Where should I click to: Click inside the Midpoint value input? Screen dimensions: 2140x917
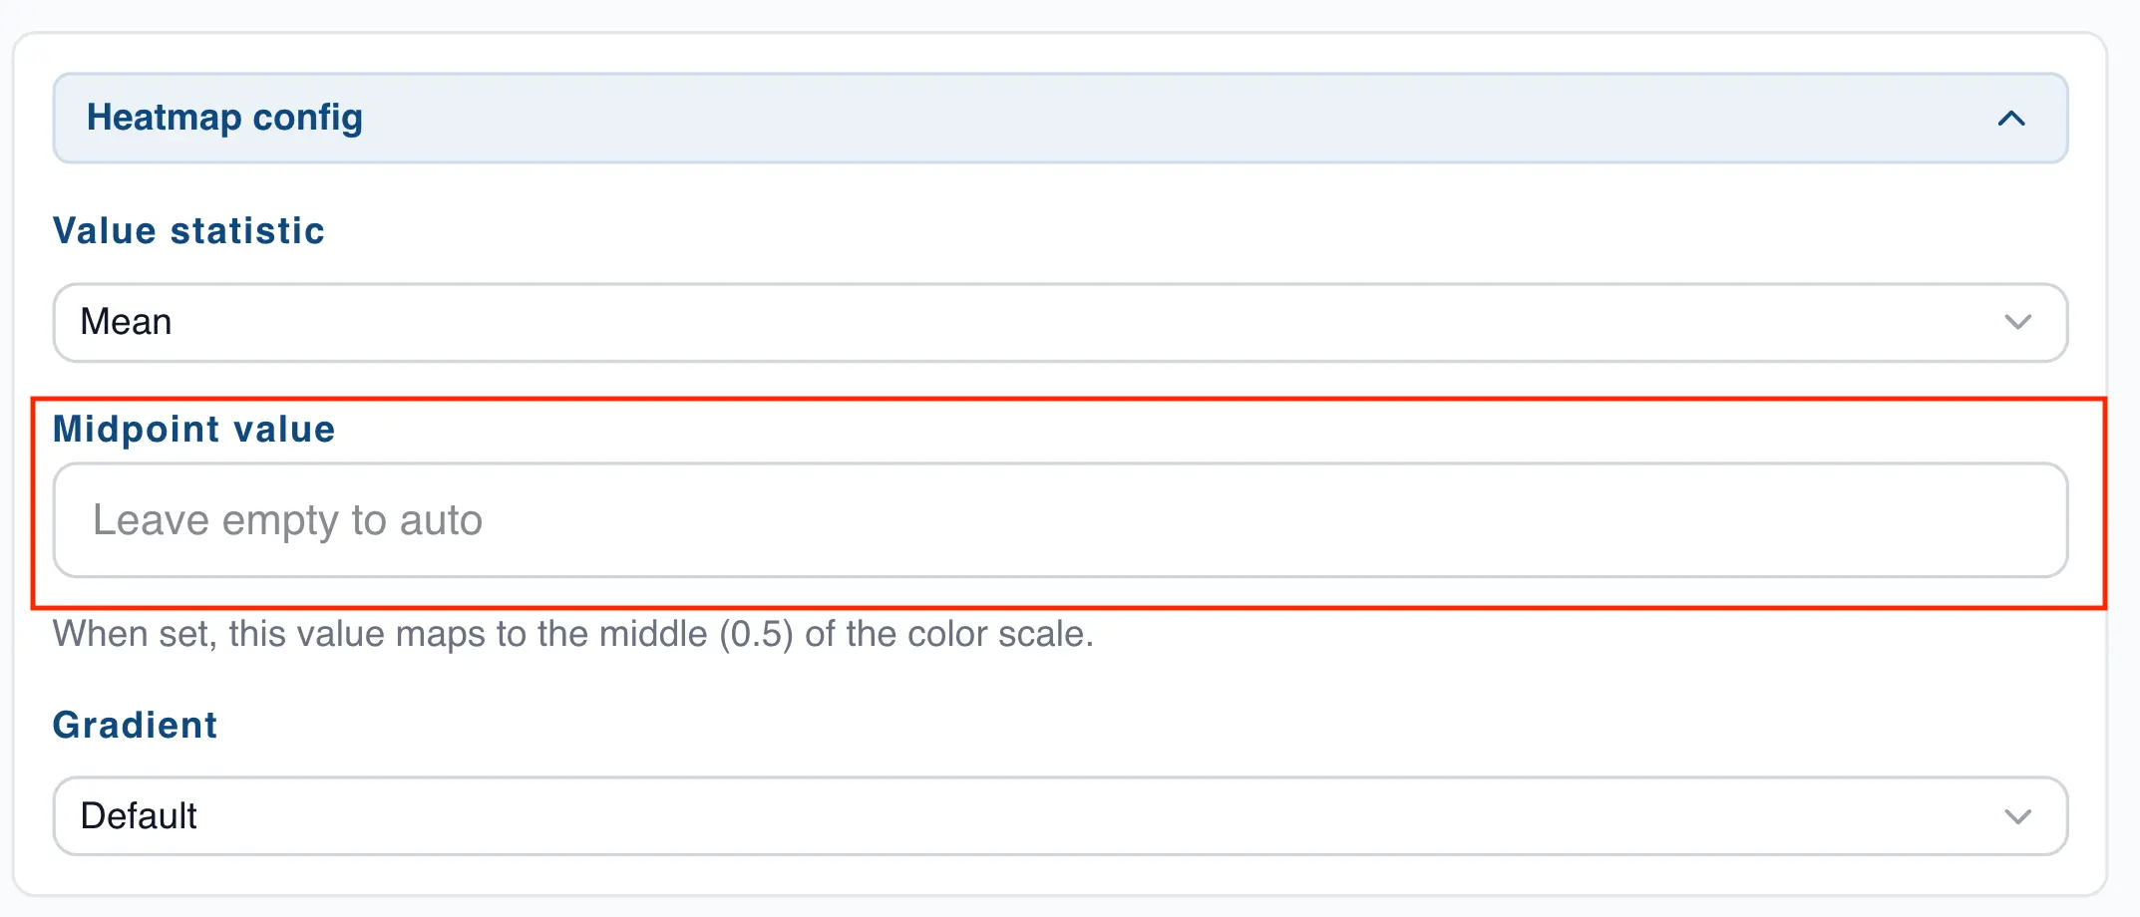[x=997, y=519]
